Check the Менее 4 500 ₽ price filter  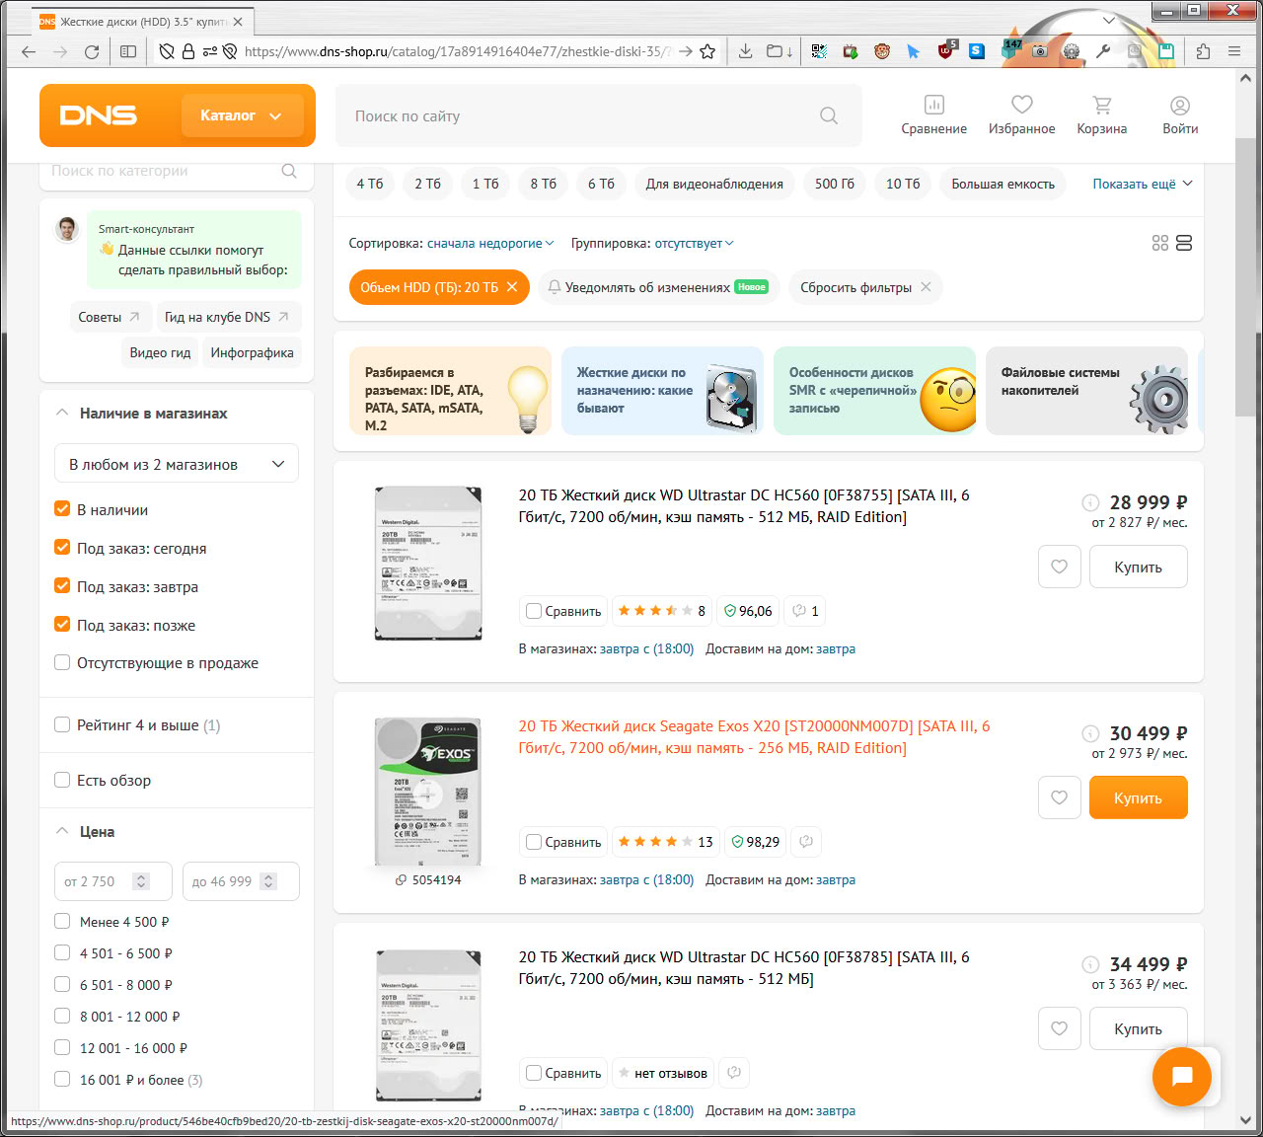point(62,922)
